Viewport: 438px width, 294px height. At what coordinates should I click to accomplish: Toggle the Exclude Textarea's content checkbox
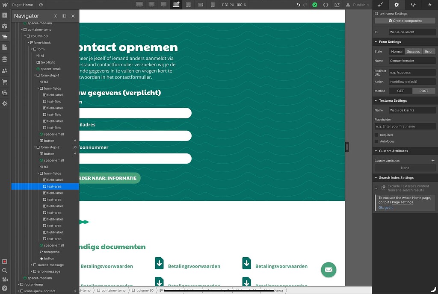click(x=377, y=188)
